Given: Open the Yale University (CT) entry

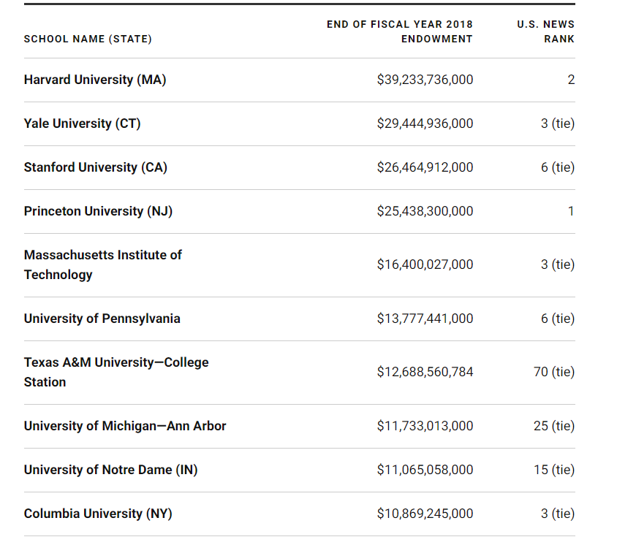Looking at the screenshot, I should [x=82, y=123].
